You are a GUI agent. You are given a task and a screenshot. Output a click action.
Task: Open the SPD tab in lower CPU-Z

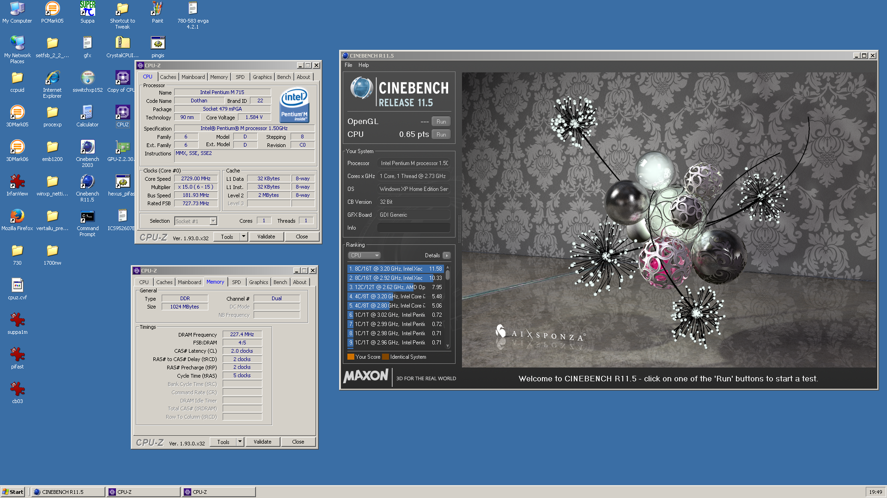tap(237, 282)
